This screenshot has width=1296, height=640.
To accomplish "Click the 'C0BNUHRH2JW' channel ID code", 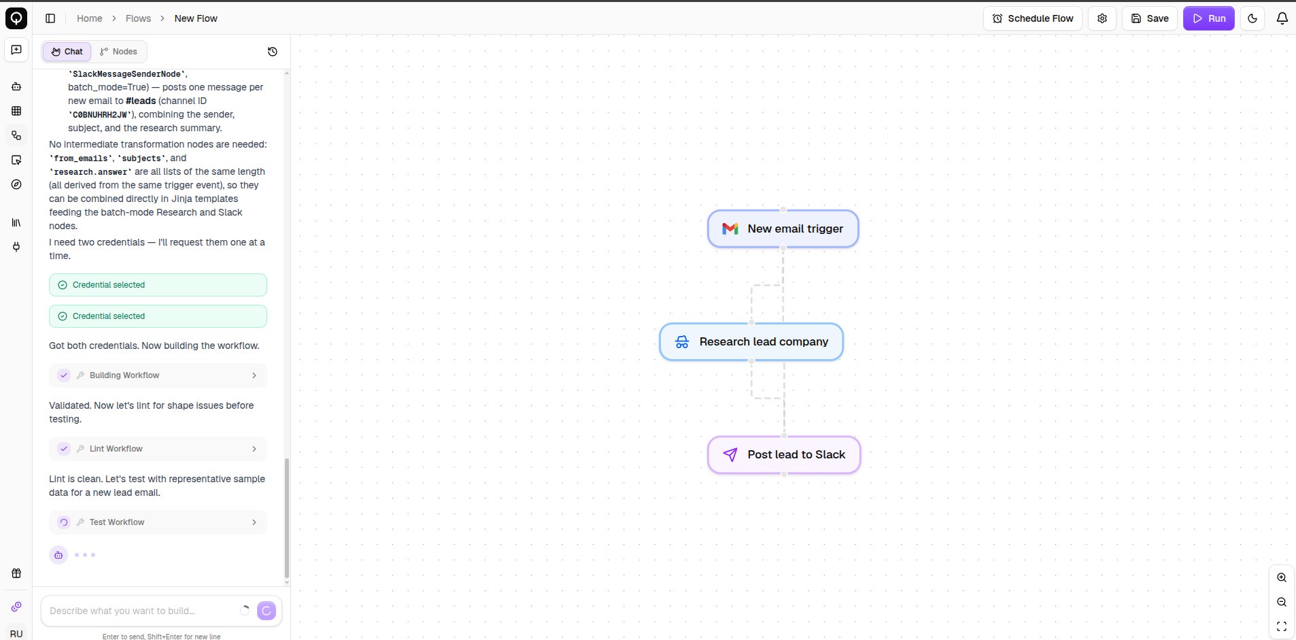I will 100,115.
